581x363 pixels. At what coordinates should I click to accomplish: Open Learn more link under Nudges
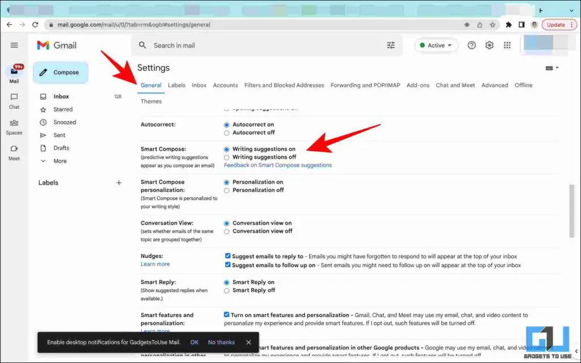[x=155, y=264]
